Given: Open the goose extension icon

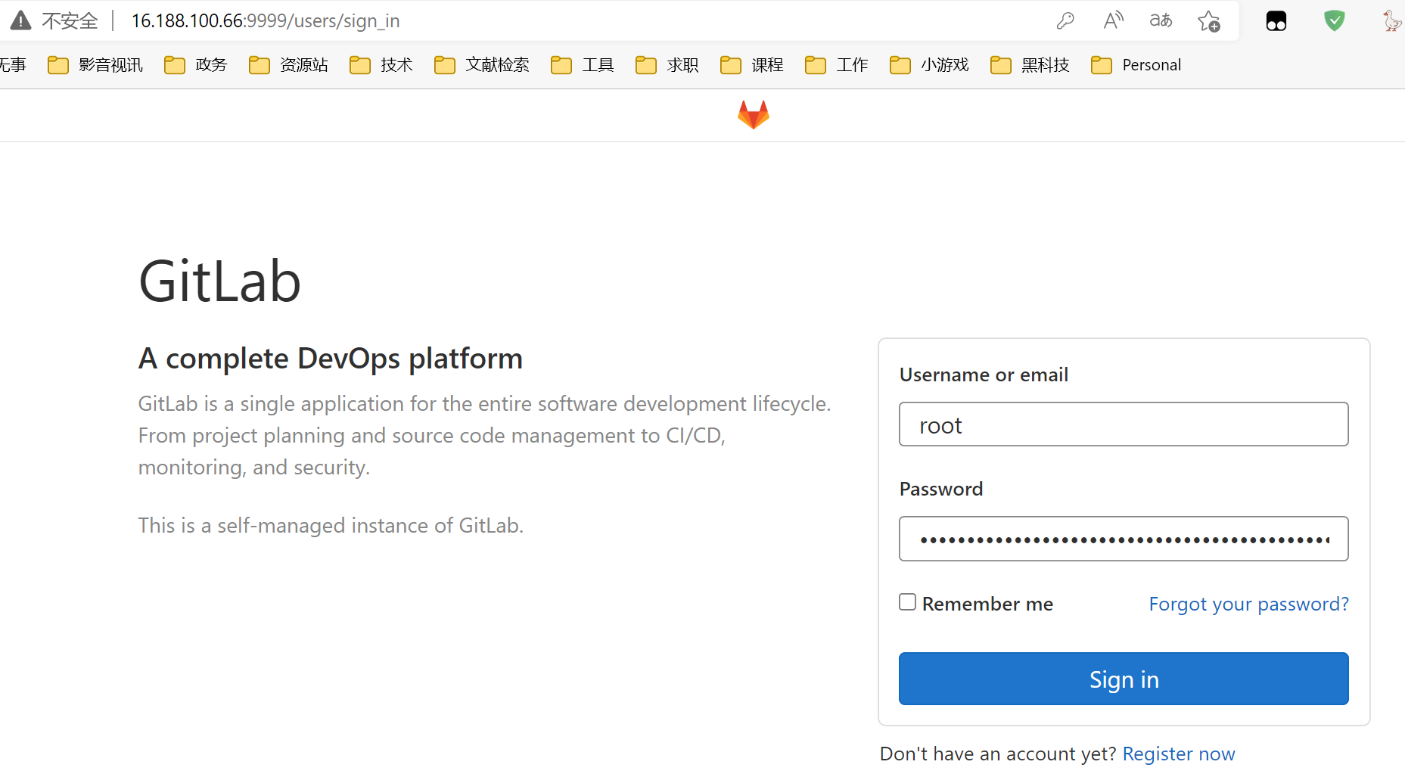Looking at the screenshot, I should tap(1392, 20).
